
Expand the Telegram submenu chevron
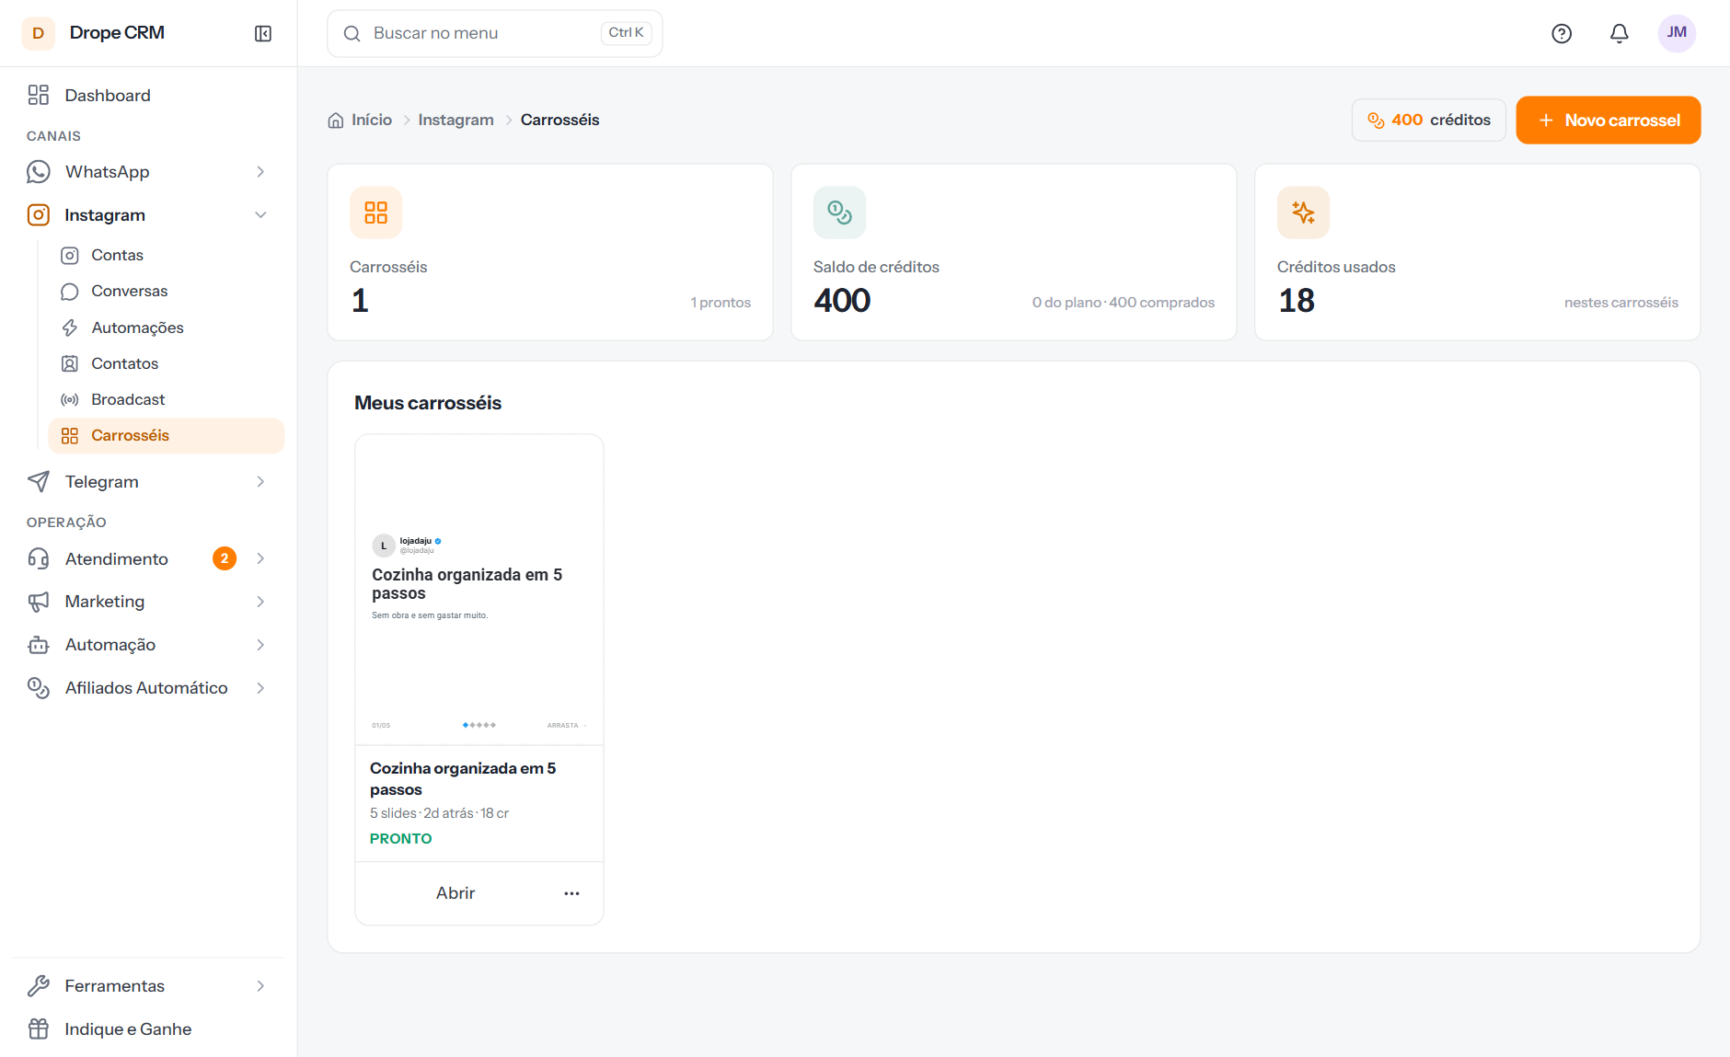pyautogui.click(x=260, y=482)
